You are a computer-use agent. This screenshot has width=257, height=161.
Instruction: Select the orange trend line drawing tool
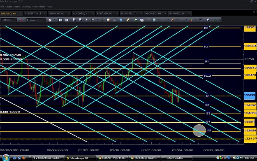tap(173, 20)
